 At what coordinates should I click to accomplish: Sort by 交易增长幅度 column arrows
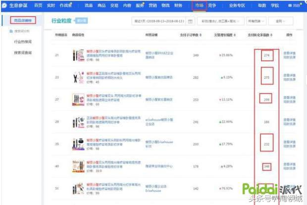(235, 35)
